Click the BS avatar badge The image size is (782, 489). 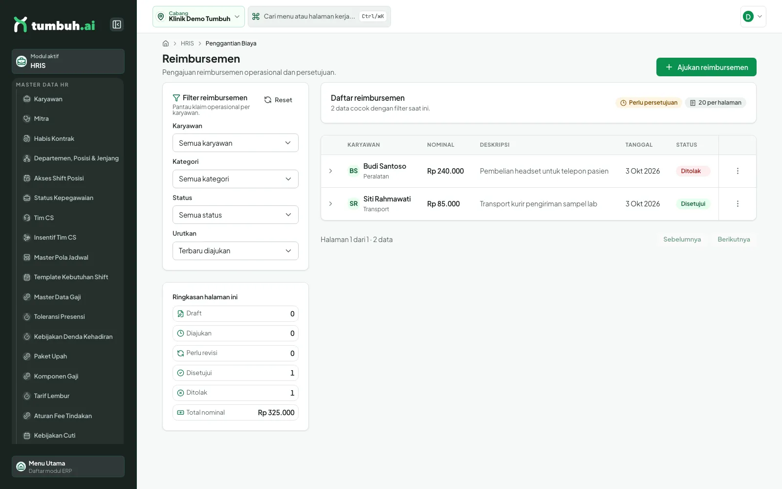(x=353, y=171)
